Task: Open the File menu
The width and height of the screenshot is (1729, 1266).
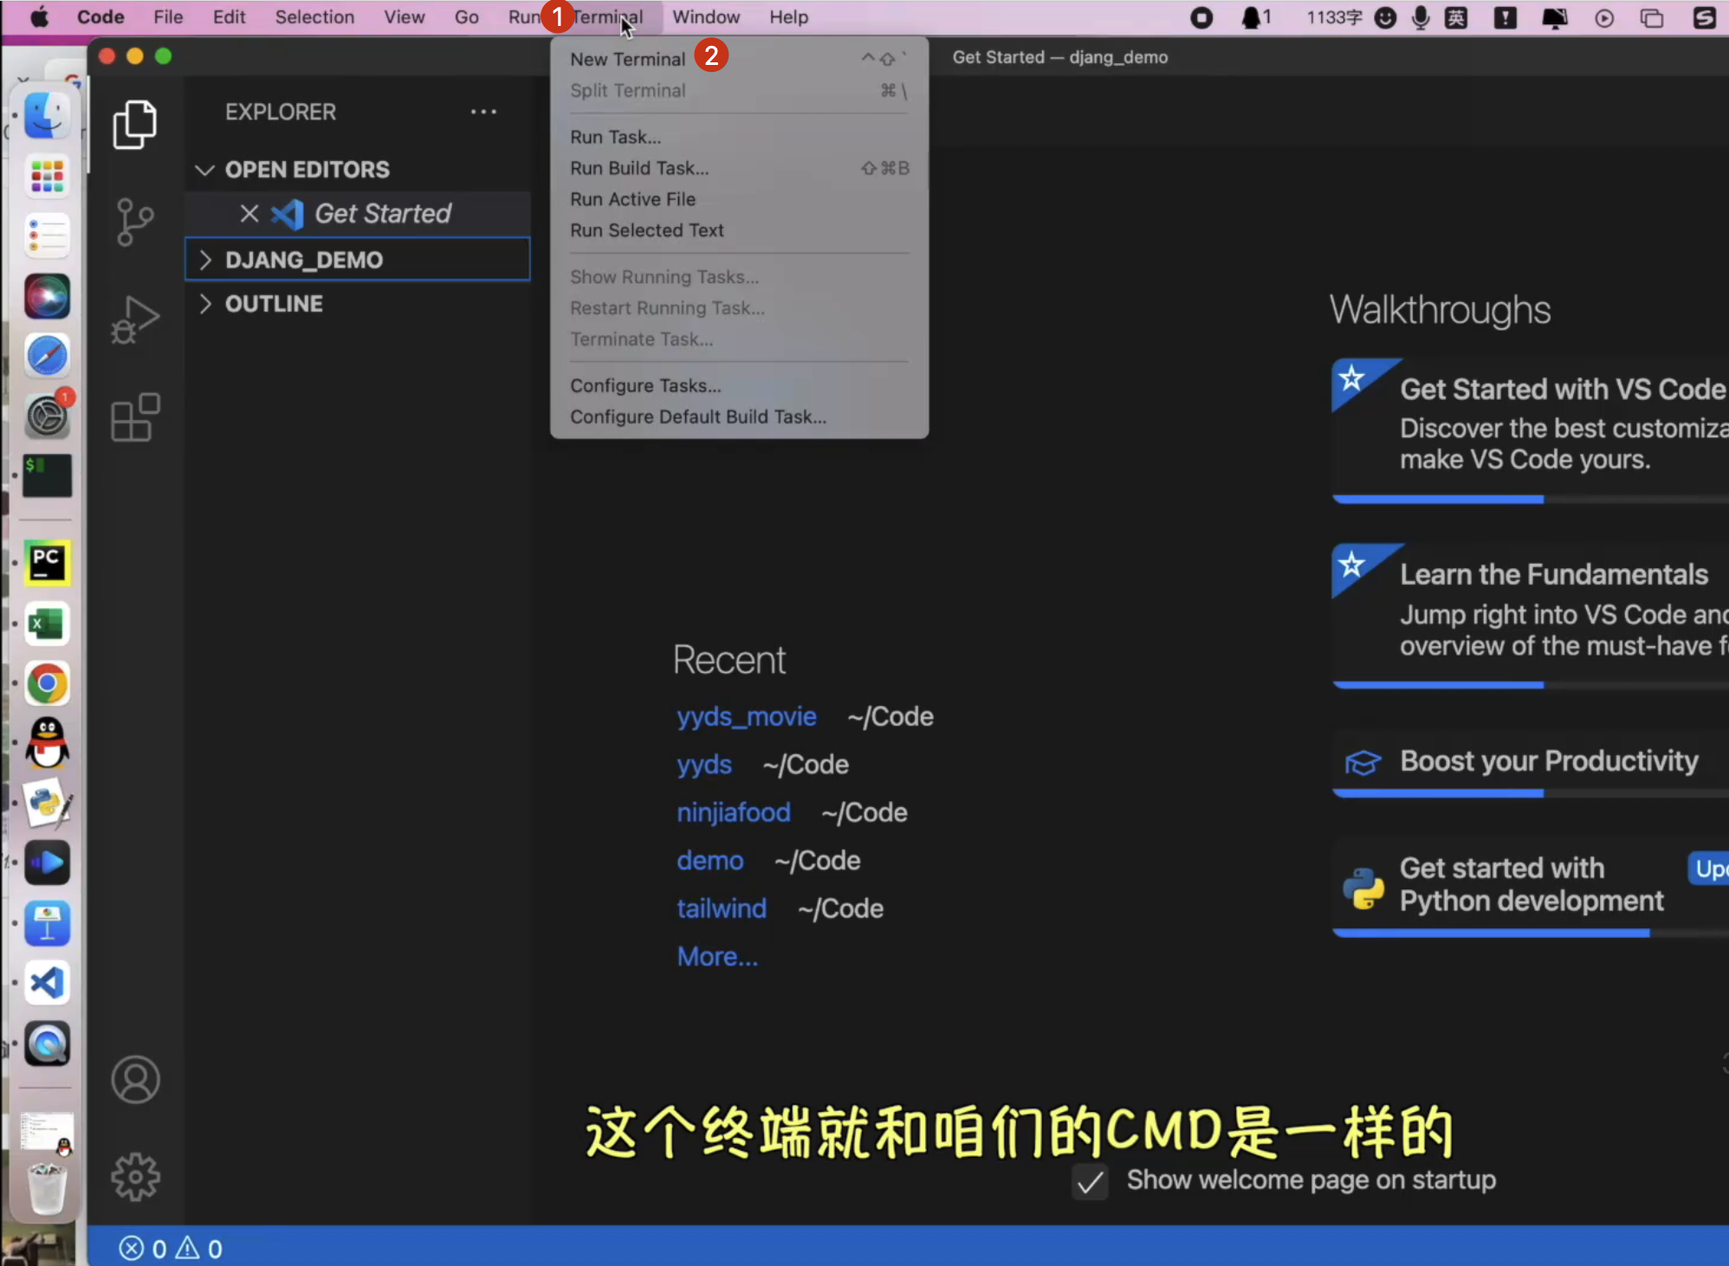Action: pyautogui.click(x=168, y=17)
